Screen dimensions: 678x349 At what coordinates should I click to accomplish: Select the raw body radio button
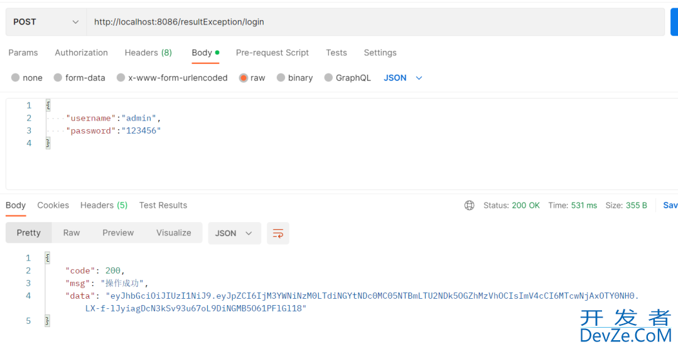pyautogui.click(x=243, y=78)
